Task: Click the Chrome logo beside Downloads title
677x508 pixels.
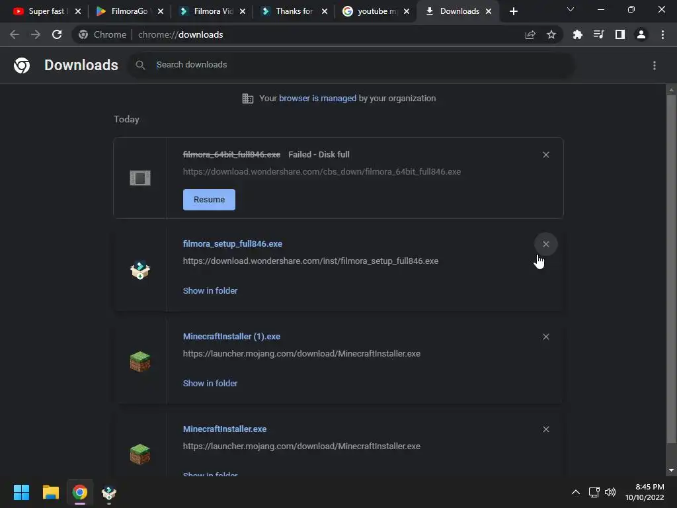Action: 22,65
